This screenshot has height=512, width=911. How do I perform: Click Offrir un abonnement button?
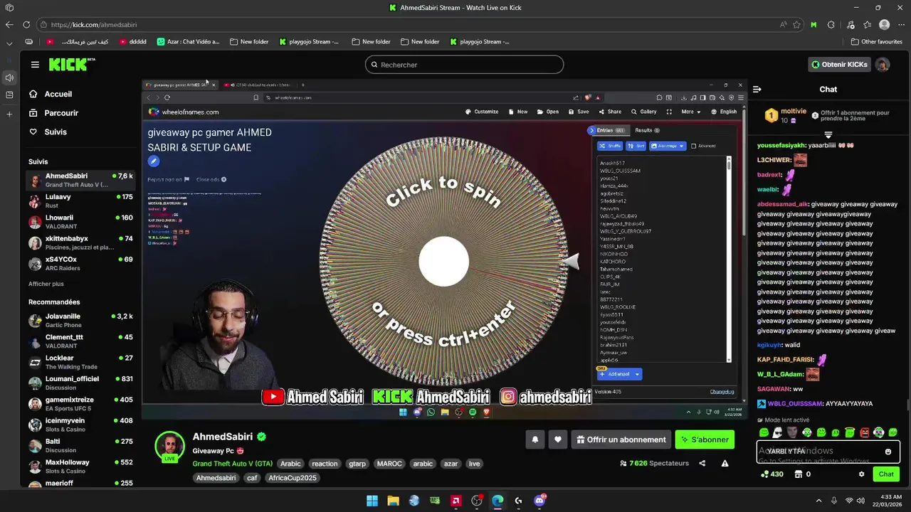tap(621, 439)
